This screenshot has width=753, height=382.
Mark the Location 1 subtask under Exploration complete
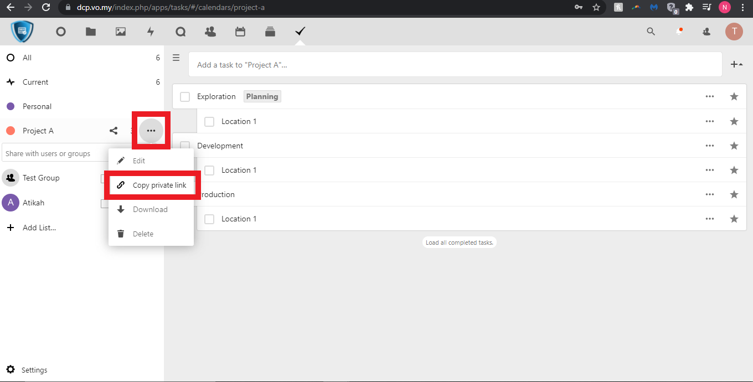click(209, 121)
